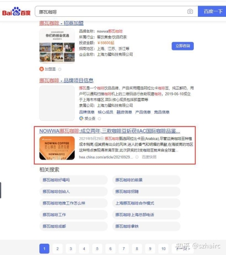Go to results page 5
The image size is (226, 255).
[x=97, y=249]
